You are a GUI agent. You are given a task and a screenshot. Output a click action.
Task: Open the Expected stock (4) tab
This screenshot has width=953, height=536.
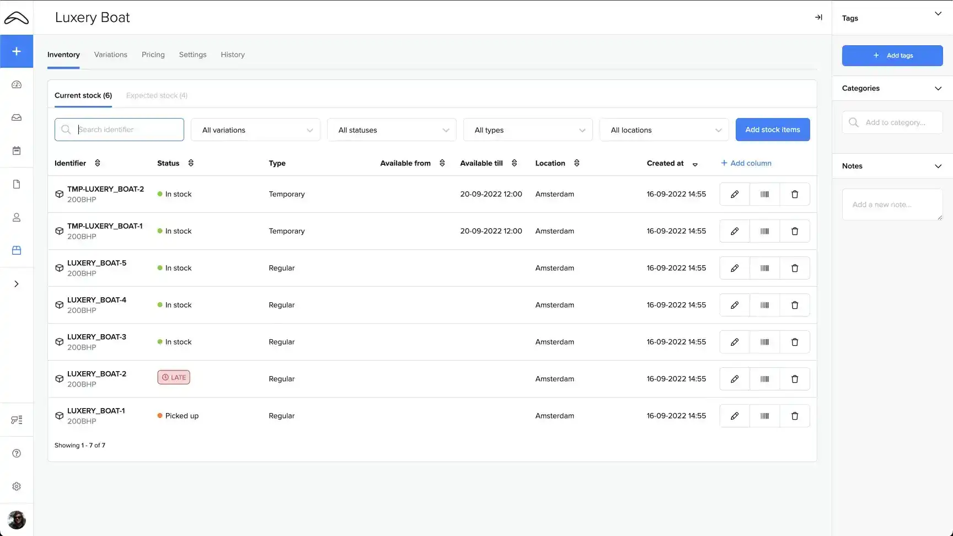[x=157, y=95]
